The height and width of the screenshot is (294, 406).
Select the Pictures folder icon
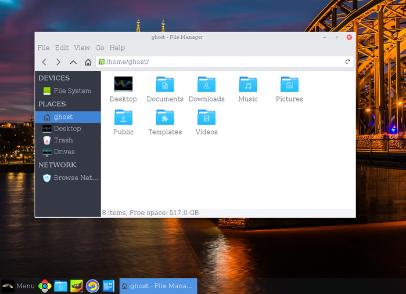point(289,85)
